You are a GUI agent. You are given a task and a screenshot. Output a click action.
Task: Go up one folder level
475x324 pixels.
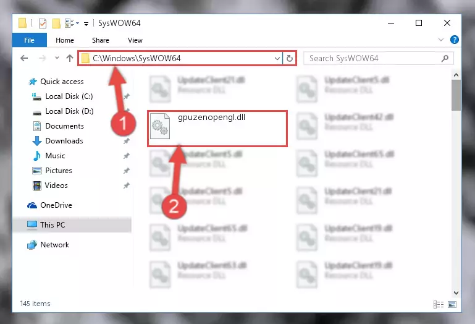tap(70, 58)
